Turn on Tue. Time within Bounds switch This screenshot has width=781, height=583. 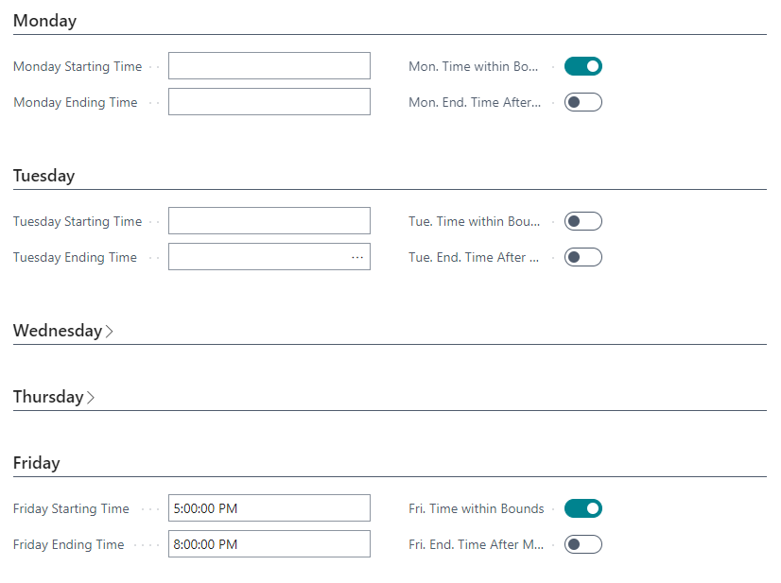click(x=582, y=221)
